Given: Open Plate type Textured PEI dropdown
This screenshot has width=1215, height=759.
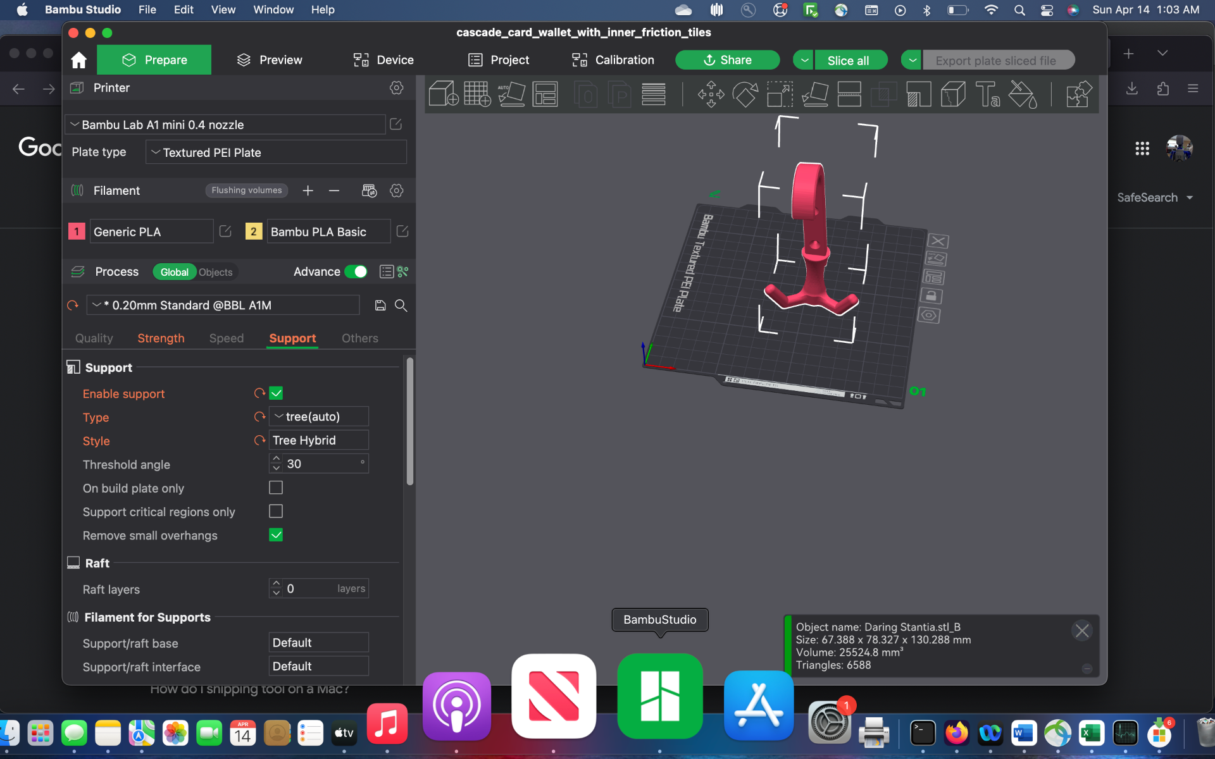Looking at the screenshot, I should pos(276,152).
